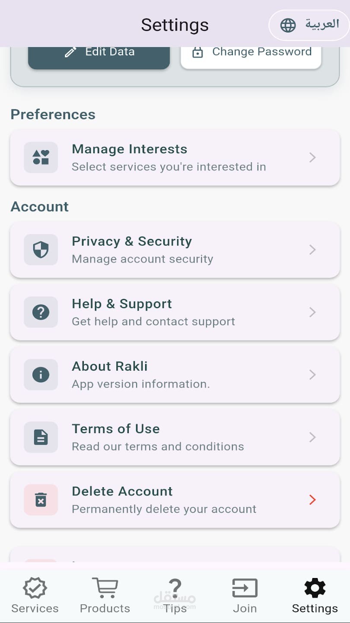Click the Change Password button

click(x=251, y=53)
